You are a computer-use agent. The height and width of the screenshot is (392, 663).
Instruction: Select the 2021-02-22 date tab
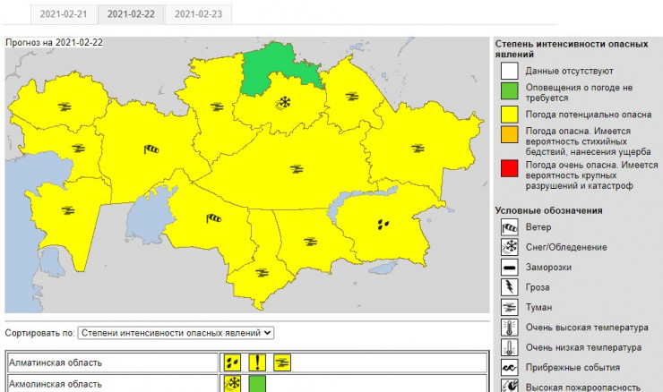pyautogui.click(x=131, y=14)
